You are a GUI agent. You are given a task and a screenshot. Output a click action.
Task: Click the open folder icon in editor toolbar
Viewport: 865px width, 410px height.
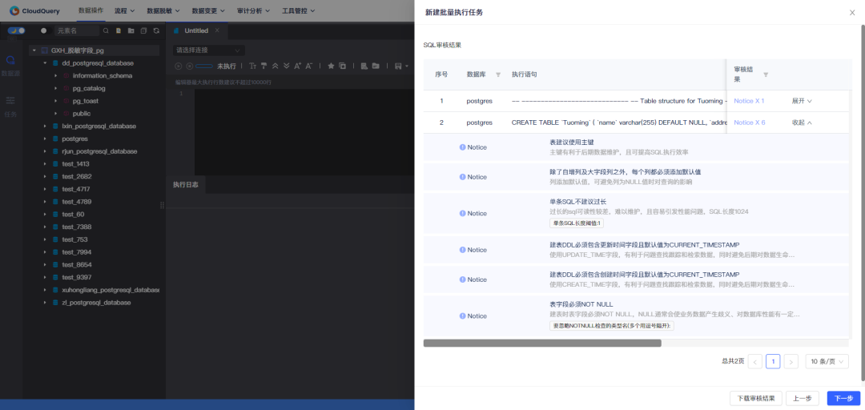click(376, 66)
